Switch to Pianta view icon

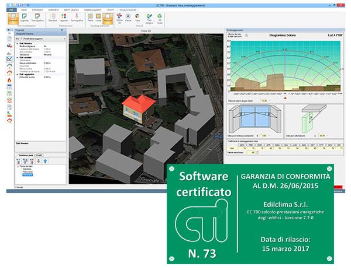tap(128, 18)
